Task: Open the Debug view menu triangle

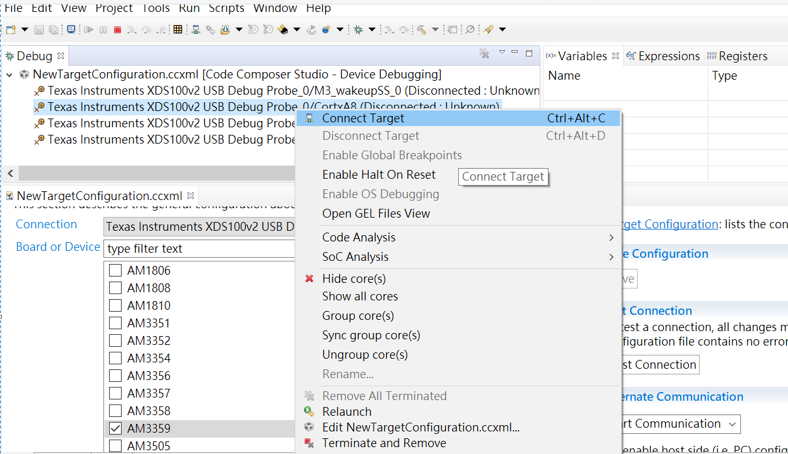Action: (x=502, y=52)
